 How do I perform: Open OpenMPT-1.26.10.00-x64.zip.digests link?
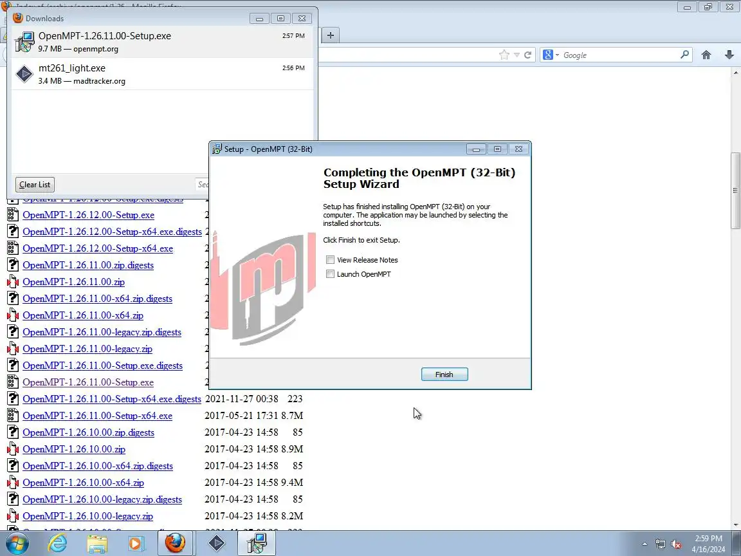pyautogui.click(x=98, y=466)
